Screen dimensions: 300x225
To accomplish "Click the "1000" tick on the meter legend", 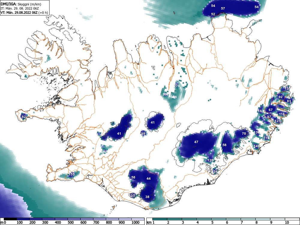I will coord(136,223).
